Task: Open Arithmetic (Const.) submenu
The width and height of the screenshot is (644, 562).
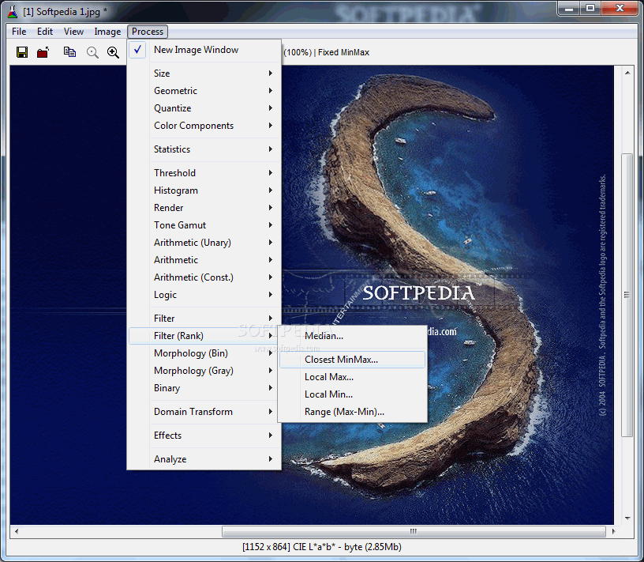Action: [204, 277]
